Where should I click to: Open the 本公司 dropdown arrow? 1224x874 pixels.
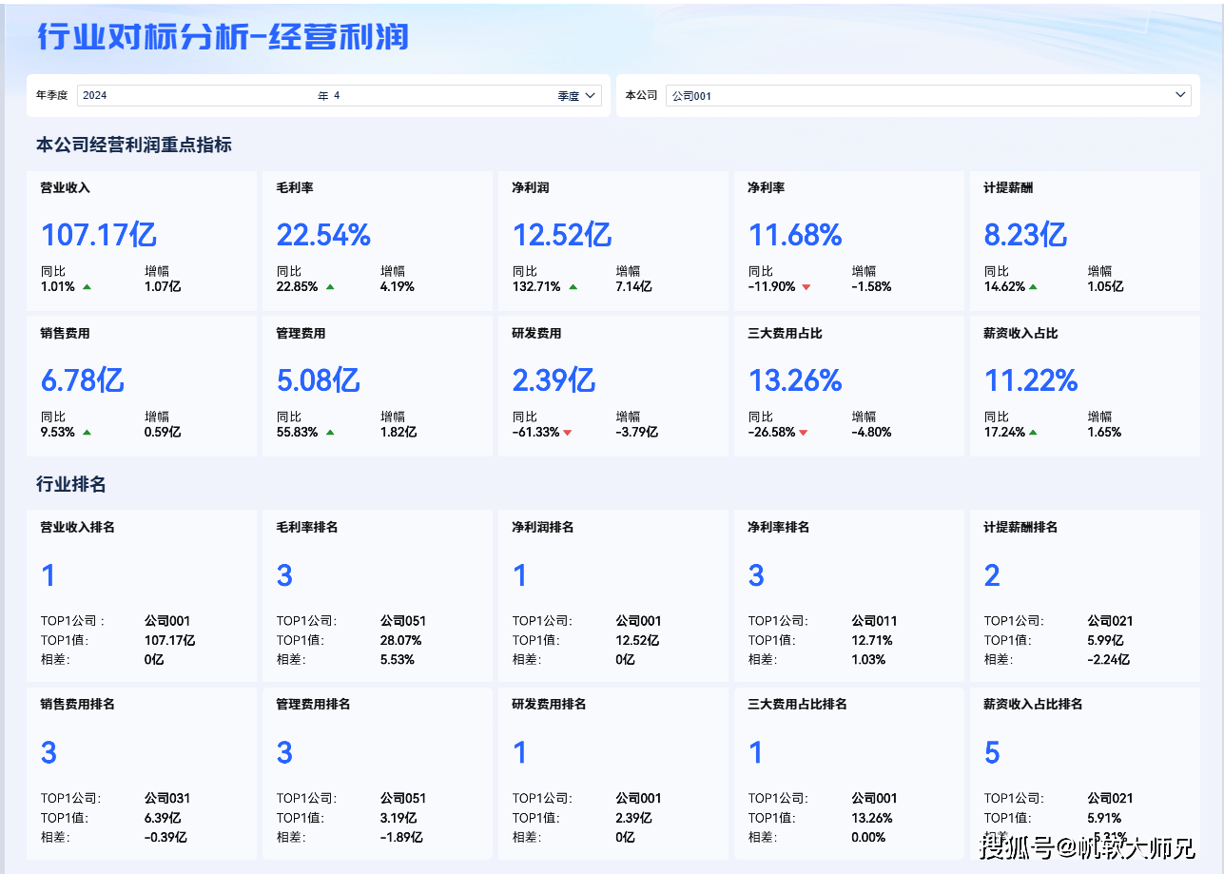(1180, 95)
